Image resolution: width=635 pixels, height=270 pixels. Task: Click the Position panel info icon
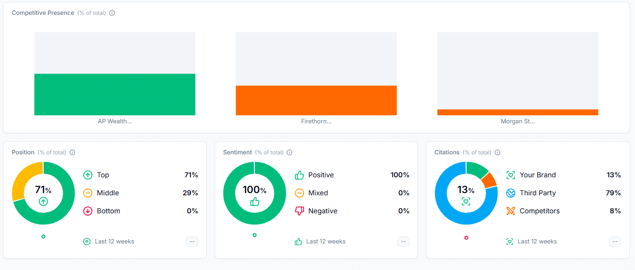tap(72, 152)
